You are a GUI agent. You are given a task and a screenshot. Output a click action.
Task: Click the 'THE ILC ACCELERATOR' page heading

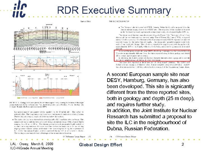119,21
